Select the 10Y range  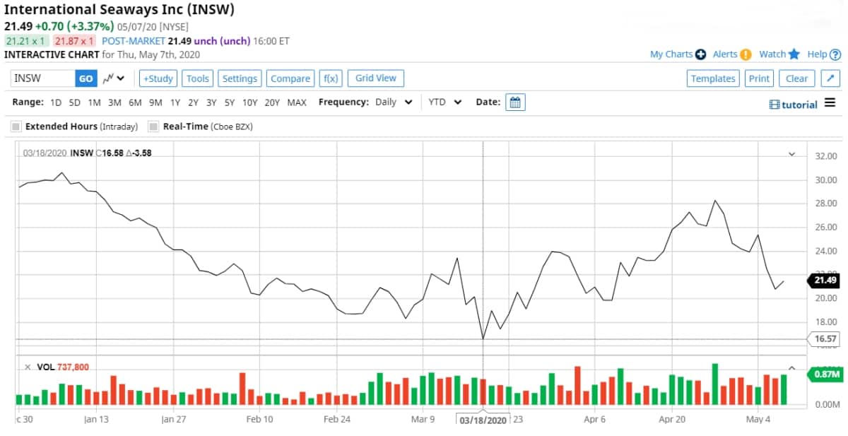[250, 102]
